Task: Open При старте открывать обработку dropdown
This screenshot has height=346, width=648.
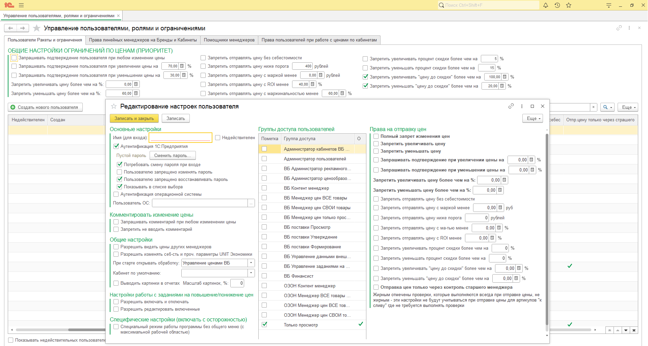Action: click(251, 263)
